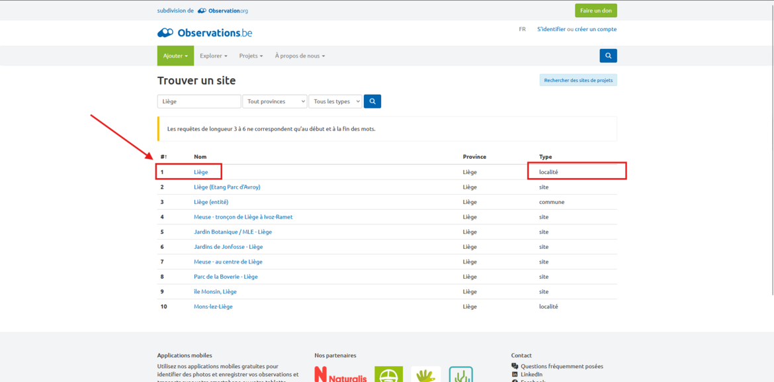
Task: Expand the Tout provinces dropdown
Action: (x=275, y=101)
